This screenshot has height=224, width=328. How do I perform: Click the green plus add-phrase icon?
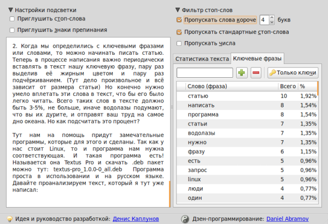coord(242,73)
